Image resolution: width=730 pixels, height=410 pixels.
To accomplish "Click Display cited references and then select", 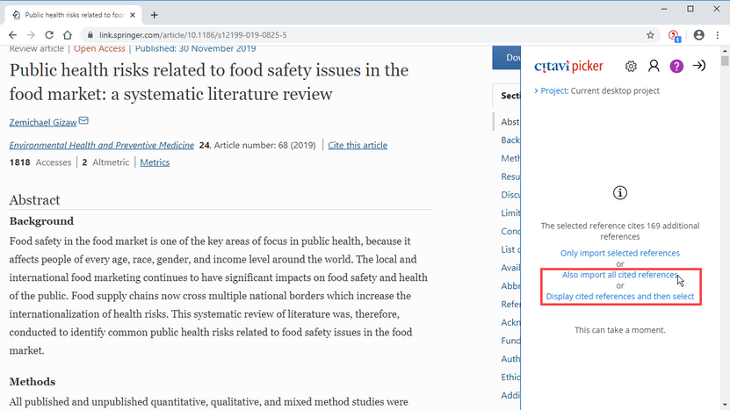I will click(619, 297).
